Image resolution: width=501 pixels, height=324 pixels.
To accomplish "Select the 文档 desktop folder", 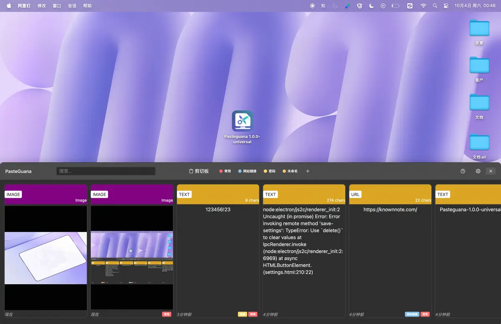I will [479, 107].
